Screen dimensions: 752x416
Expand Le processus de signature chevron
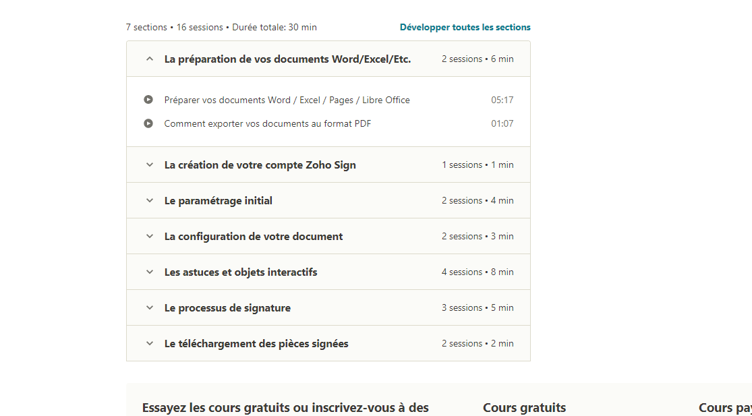150,308
